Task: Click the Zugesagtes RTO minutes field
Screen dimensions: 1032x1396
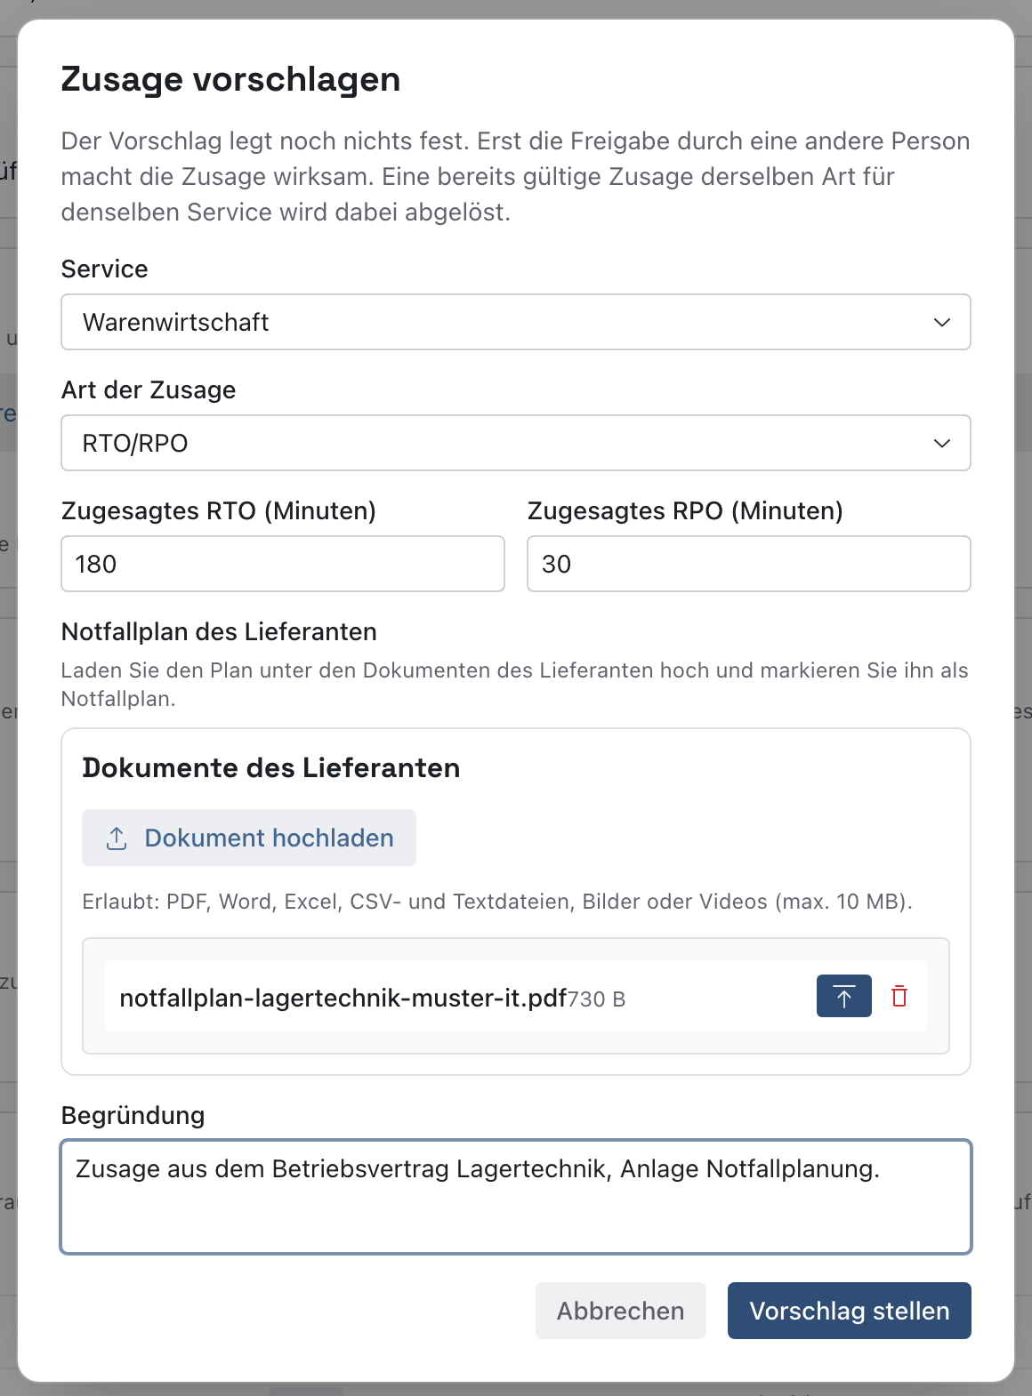Action: (x=283, y=564)
